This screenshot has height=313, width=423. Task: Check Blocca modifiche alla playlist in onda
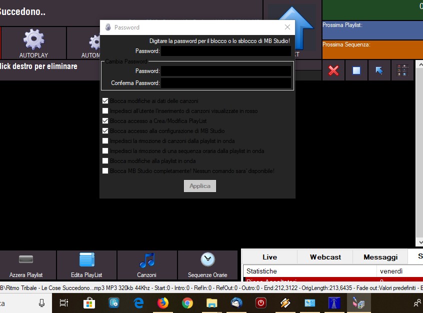pyautogui.click(x=105, y=161)
